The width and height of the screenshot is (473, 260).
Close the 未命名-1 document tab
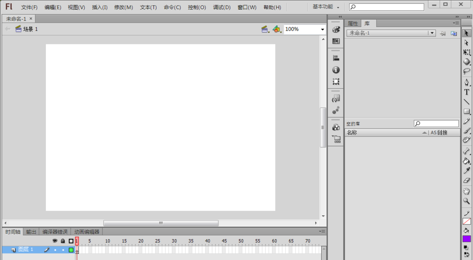pos(31,18)
